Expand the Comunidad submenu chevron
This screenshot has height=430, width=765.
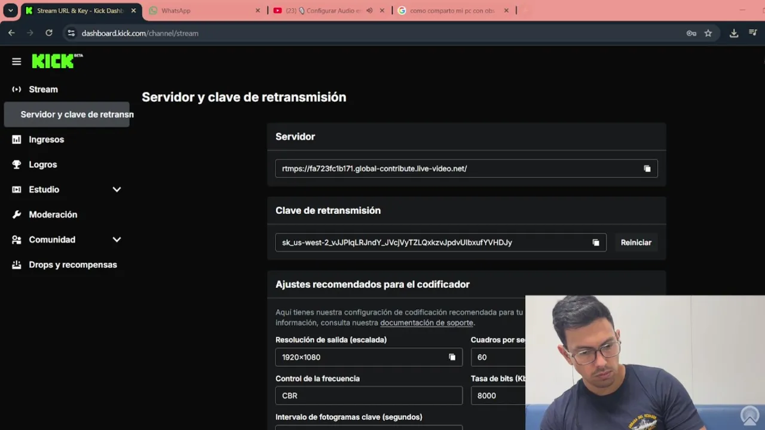click(x=117, y=239)
